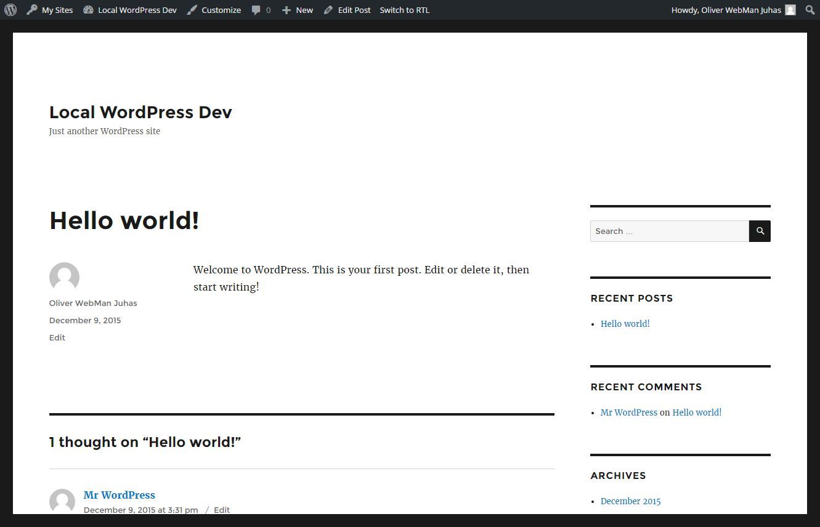Open Local WordPress Dev dashboard menu
The width and height of the screenshot is (820, 527).
point(130,10)
